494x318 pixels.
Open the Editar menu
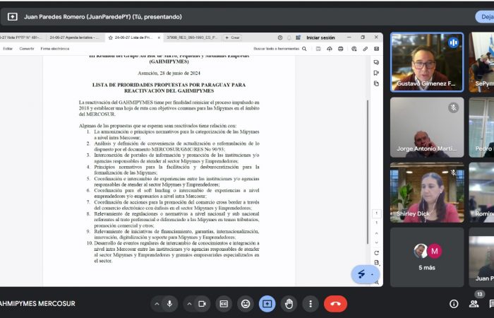(8, 49)
